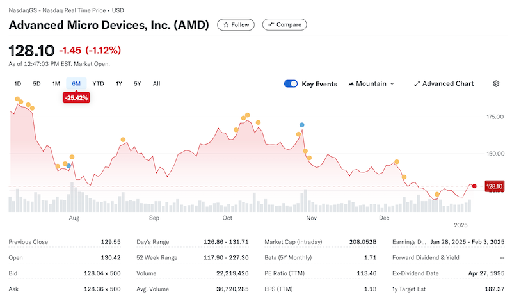The width and height of the screenshot is (512, 299).
Task: Open the Compare button
Action: (x=284, y=25)
